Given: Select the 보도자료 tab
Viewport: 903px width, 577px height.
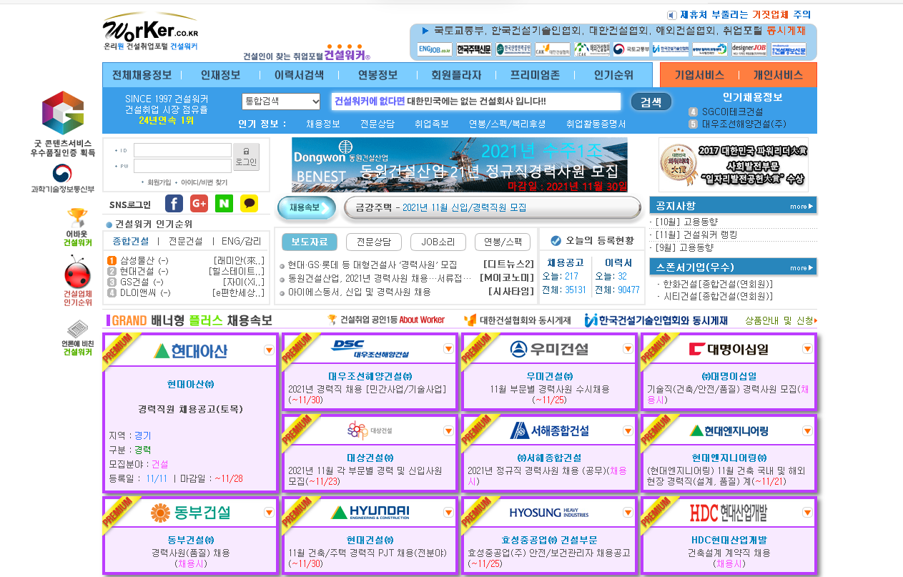Looking at the screenshot, I should (x=310, y=242).
